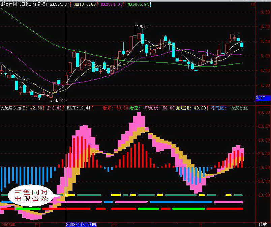This screenshot has width=271, height=227.
Task: Select the MA60:5.24 moving average label
Action: pos(138,4)
